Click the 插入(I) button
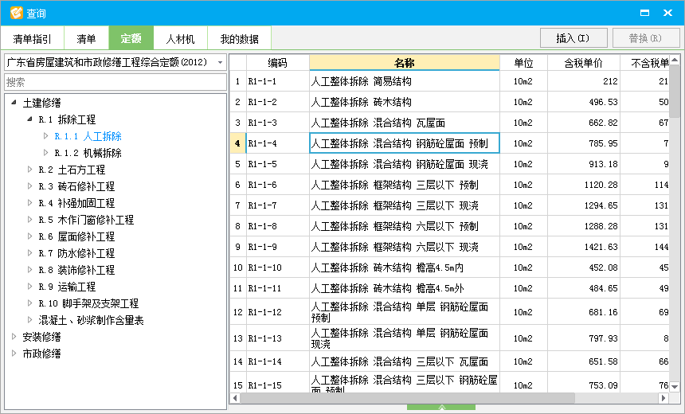 pos(573,38)
